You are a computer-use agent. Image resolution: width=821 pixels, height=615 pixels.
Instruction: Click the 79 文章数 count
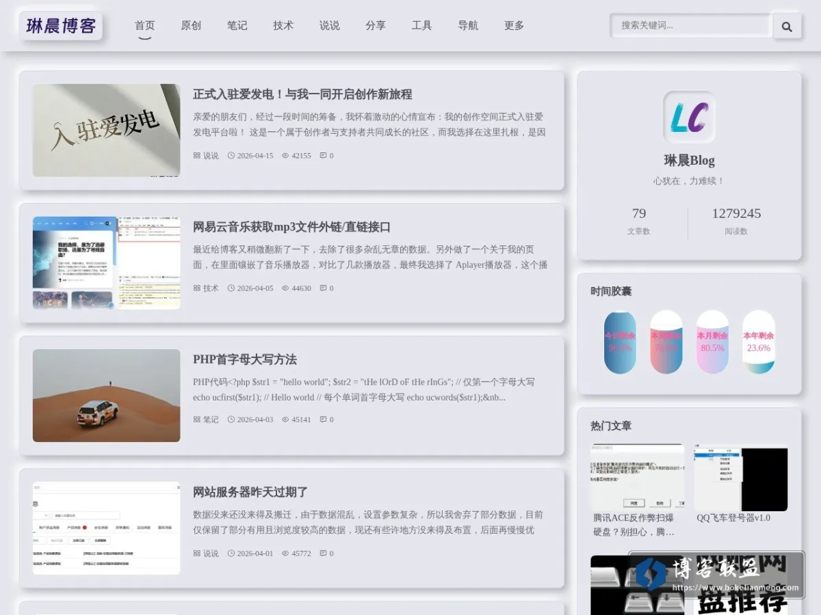pos(639,213)
